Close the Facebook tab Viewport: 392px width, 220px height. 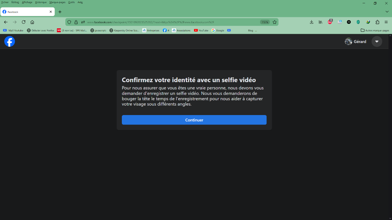[51, 12]
